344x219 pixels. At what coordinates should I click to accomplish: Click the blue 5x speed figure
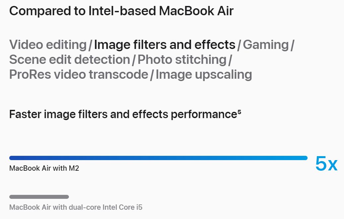coord(326,164)
